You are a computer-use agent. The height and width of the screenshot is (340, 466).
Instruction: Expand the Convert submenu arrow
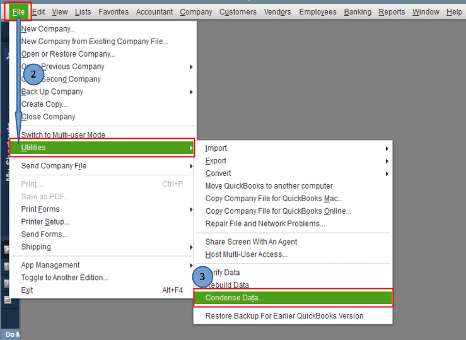click(387, 173)
